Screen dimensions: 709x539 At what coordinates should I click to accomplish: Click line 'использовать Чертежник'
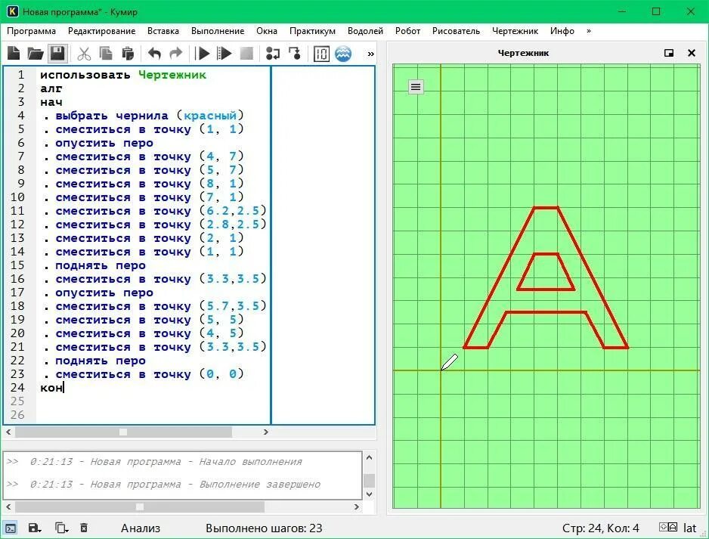123,75
